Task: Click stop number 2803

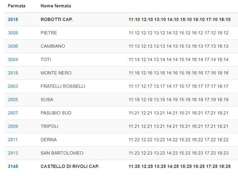Action: (13, 86)
